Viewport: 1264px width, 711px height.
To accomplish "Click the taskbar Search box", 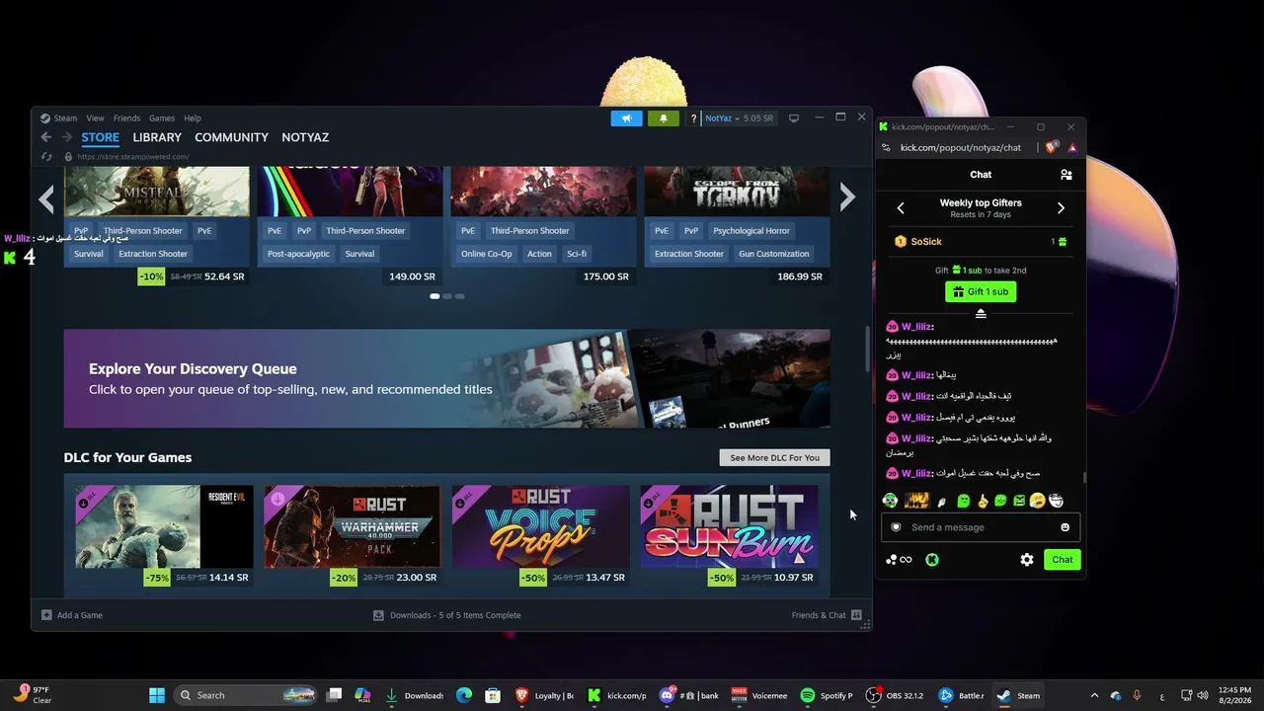I will pyautogui.click(x=245, y=695).
